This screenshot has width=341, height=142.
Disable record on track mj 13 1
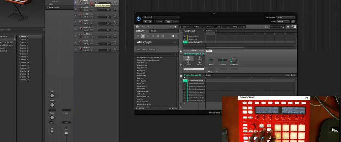[91, 3]
